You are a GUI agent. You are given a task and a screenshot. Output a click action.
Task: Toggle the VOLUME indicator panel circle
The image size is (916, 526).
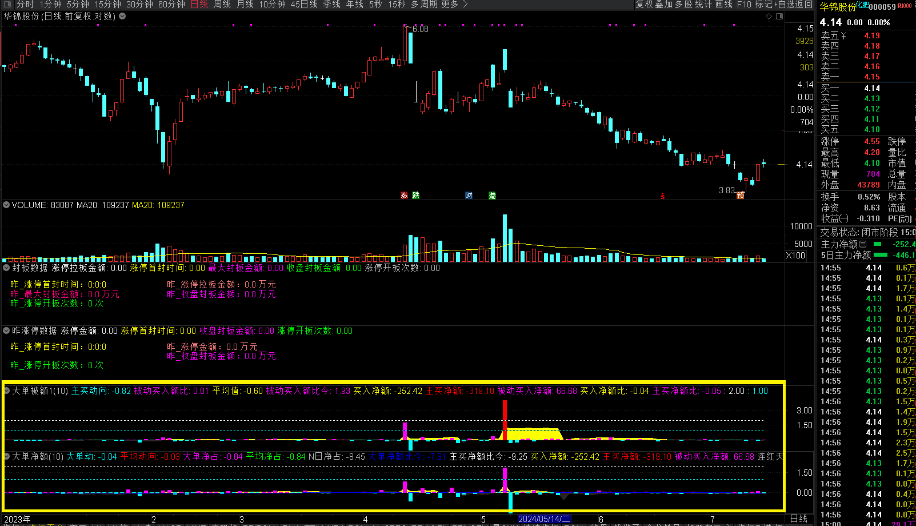(6, 205)
